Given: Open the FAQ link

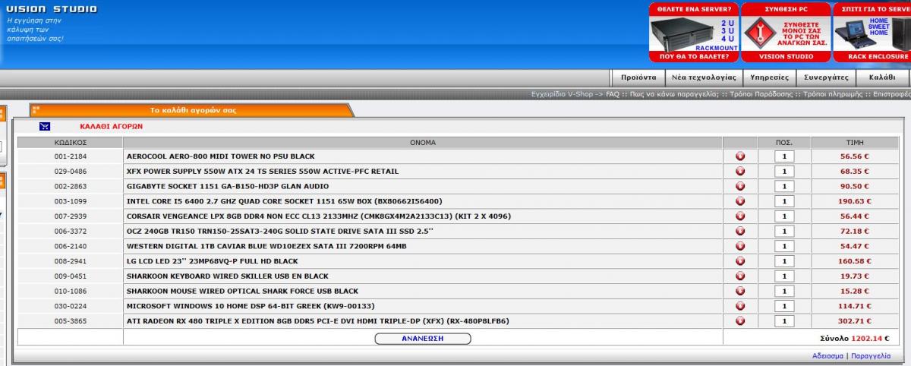Looking at the screenshot, I should tap(612, 95).
